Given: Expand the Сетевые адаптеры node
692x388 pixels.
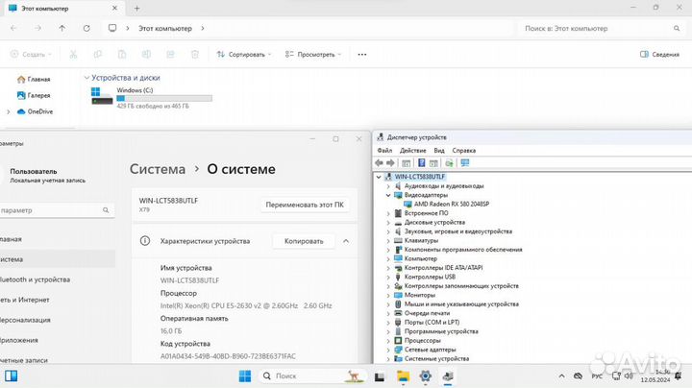Looking at the screenshot, I should pos(388,350).
